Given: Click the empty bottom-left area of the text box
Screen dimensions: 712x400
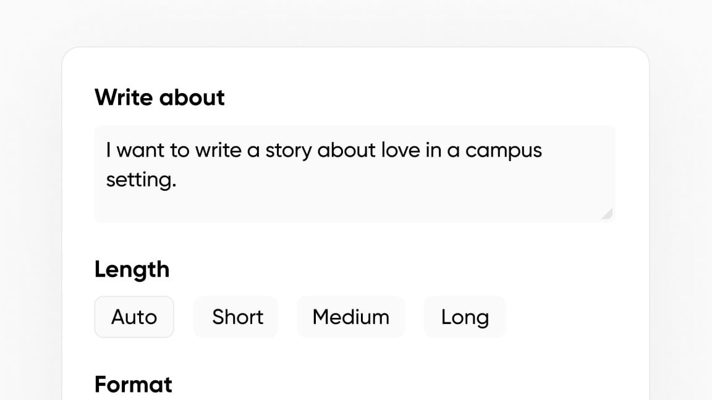Looking at the screenshot, I should pyautogui.click(x=124, y=210).
